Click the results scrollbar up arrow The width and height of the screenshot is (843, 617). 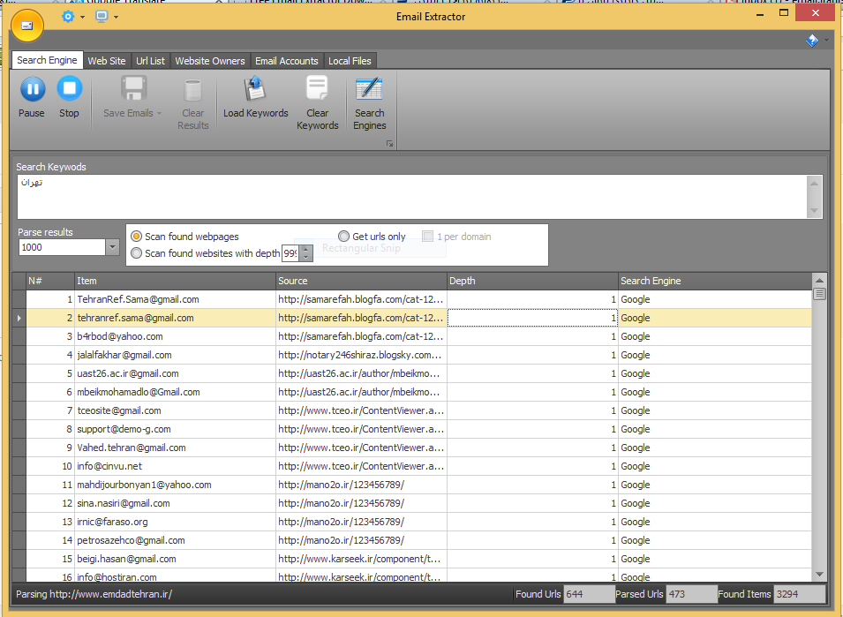819,280
